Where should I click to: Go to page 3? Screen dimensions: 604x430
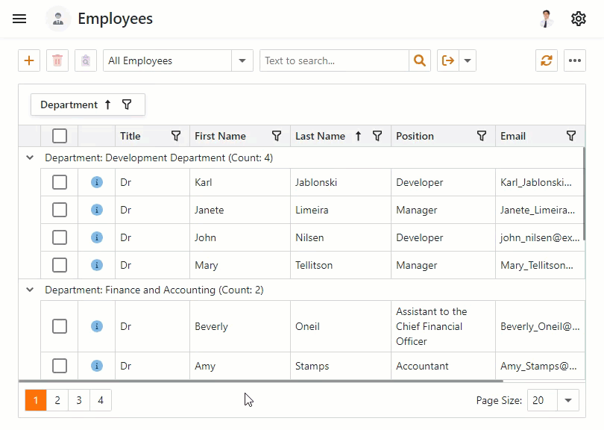pyautogui.click(x=79, y=400)
